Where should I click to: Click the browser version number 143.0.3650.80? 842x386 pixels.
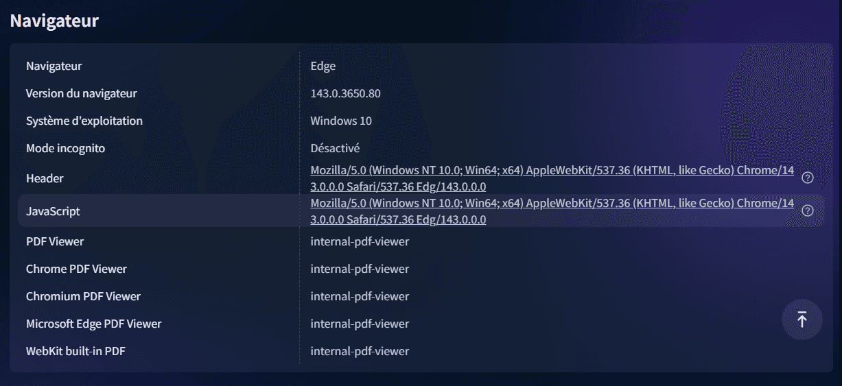pos(345,93)
